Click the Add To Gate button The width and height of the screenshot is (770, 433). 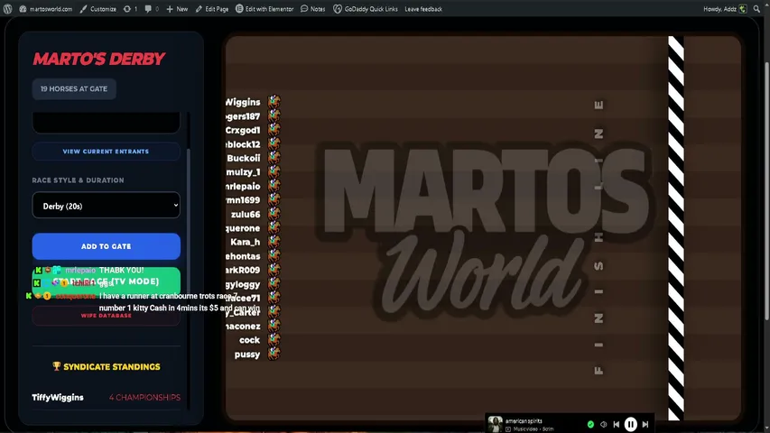point(107,246)
